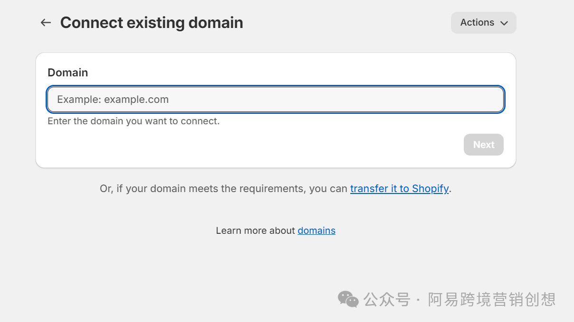Image resolution: width=574 pixels, height=322 pixels.
Task: Click the 公众号 watermark label
Action: (x=386, y=299)
